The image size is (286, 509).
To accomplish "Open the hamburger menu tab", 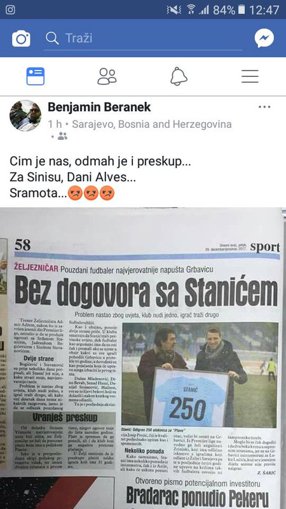I will click(250, 76).
